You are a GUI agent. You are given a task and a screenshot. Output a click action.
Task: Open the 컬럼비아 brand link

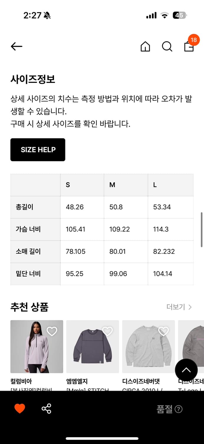pos(21,382)
